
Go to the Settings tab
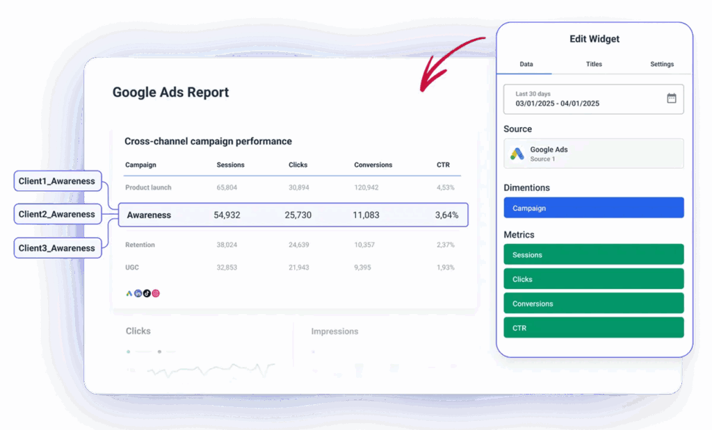(x=661, y=64)
